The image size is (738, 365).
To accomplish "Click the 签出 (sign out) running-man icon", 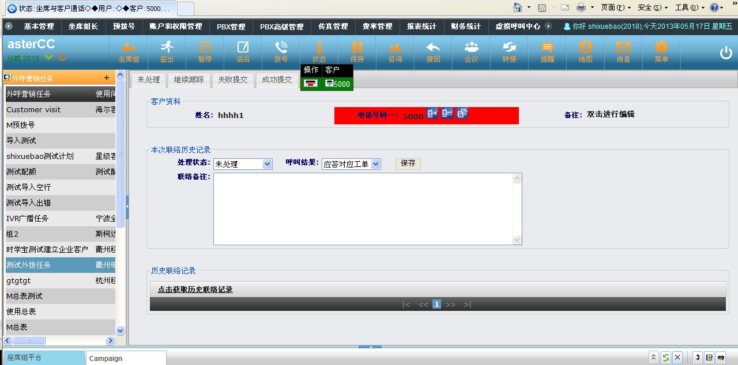I will click(167, 51).
